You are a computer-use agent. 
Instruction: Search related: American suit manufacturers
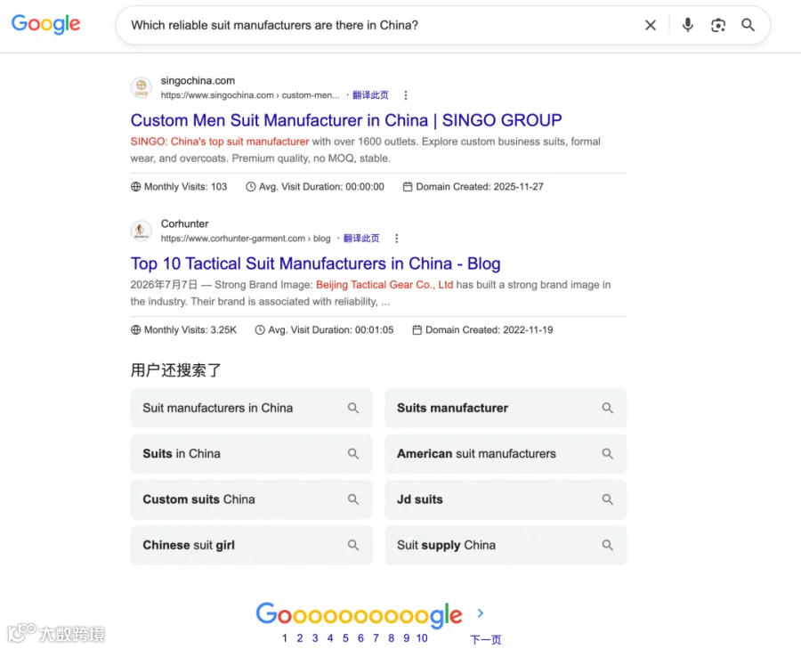click(x=506, y=454)
